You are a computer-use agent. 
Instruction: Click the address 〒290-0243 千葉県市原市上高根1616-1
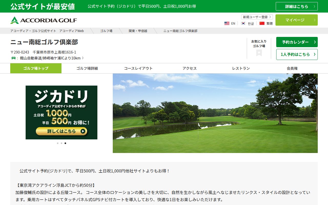(x=43, y=52)
